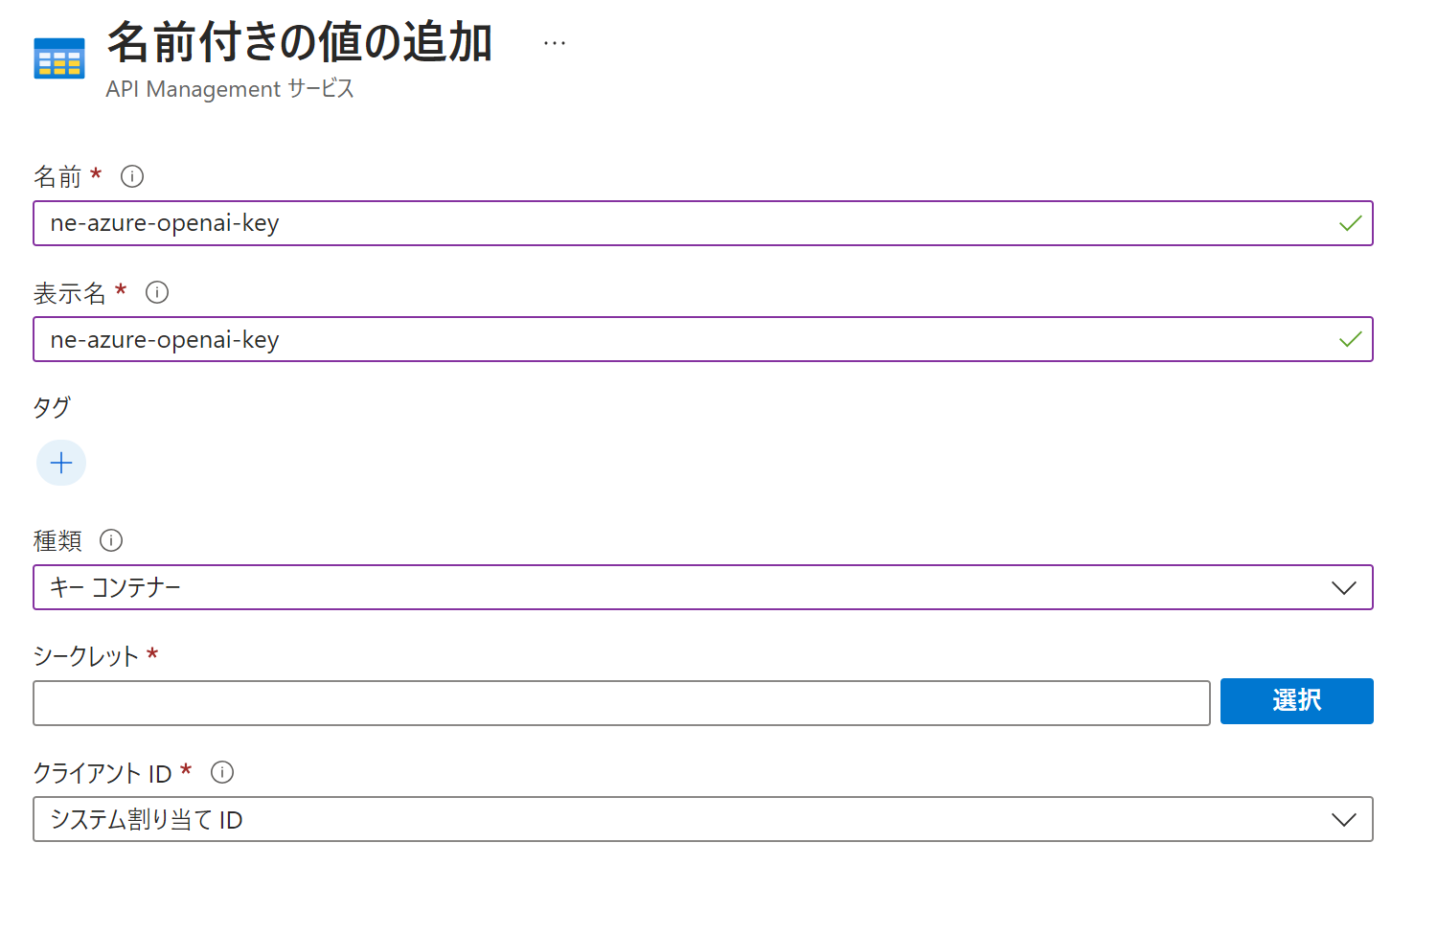Click the chevron arrow of システム割り当て ID
The width and height of the screenshot is (1437, 934).
(1343, 819)
